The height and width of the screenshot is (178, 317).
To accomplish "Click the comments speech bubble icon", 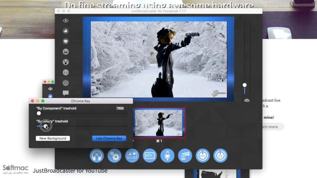I will 65,93.
